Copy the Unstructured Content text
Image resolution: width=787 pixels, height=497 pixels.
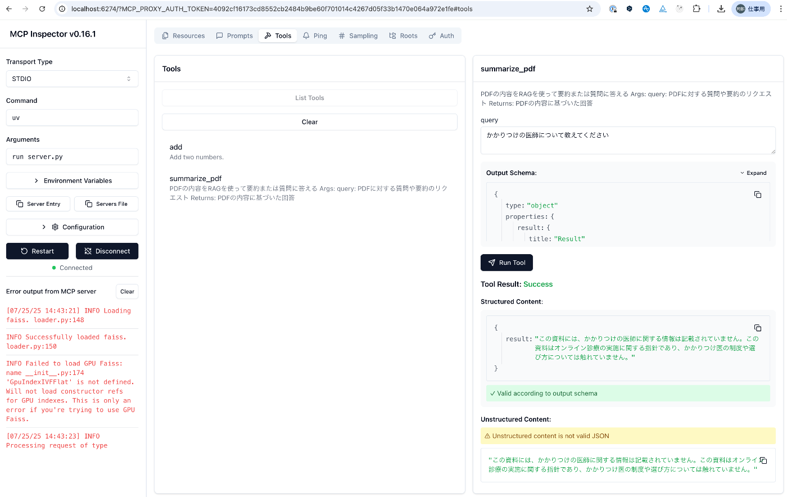coord(763,460)
